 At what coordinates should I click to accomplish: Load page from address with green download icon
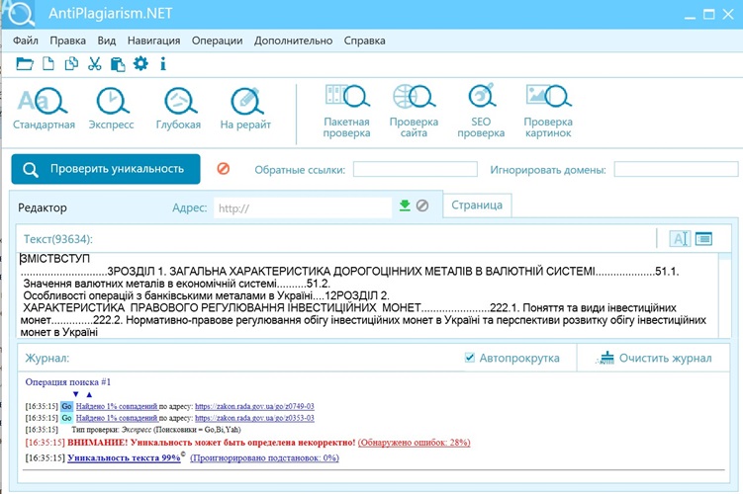coord(405,206)
